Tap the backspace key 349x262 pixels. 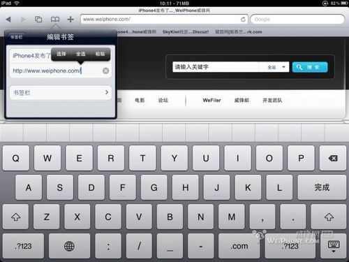coord(333,158)
